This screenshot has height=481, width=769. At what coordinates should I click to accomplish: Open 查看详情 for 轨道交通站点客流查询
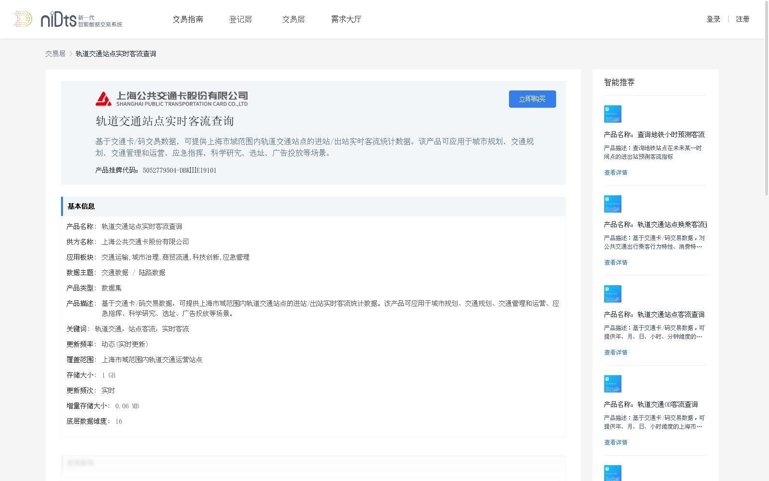pos(616,353)
